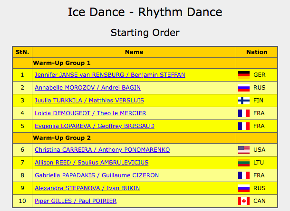Open Allison REED / Saulius AMBRULEVICIUS link
Image resolution: width=290 pixels, height=211 pixels.
92,163
